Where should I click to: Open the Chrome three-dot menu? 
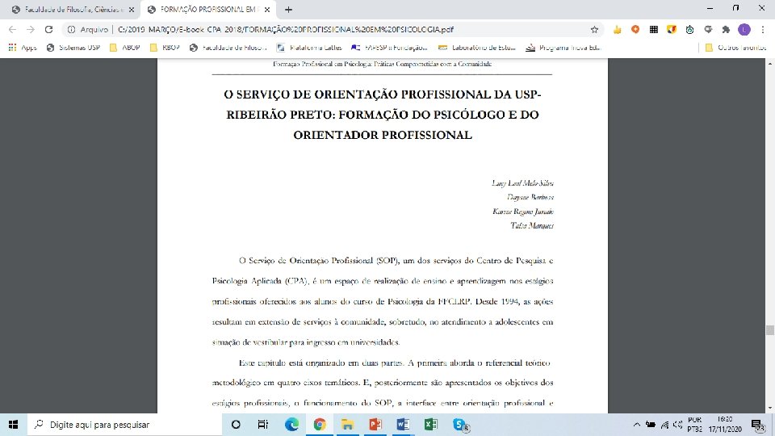click(763, 30)
